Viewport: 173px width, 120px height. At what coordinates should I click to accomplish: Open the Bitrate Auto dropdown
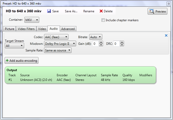click(96, 37)
